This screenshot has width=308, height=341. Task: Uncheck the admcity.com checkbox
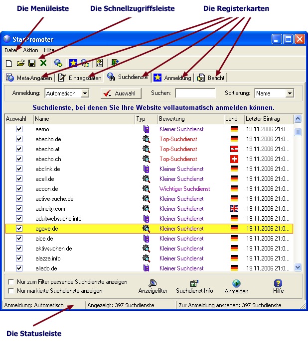click(19, 209)
